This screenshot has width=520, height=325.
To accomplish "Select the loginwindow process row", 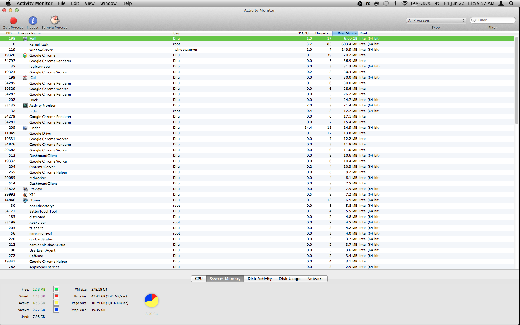I will point(257,67).
